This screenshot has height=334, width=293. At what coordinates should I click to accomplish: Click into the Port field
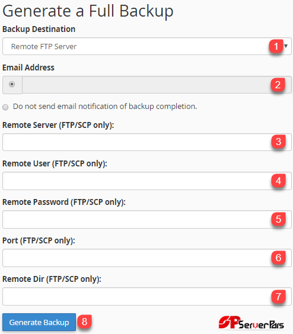pyautogui.click(x=147, y=258)
